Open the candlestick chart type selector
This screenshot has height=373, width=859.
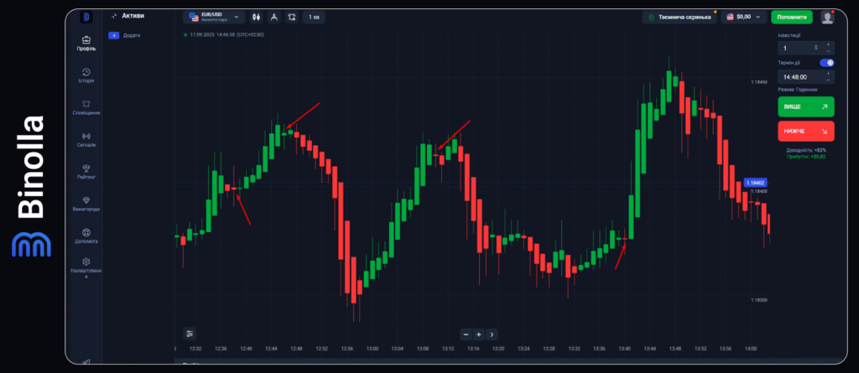pyautogui.click(x=256, y=17)
